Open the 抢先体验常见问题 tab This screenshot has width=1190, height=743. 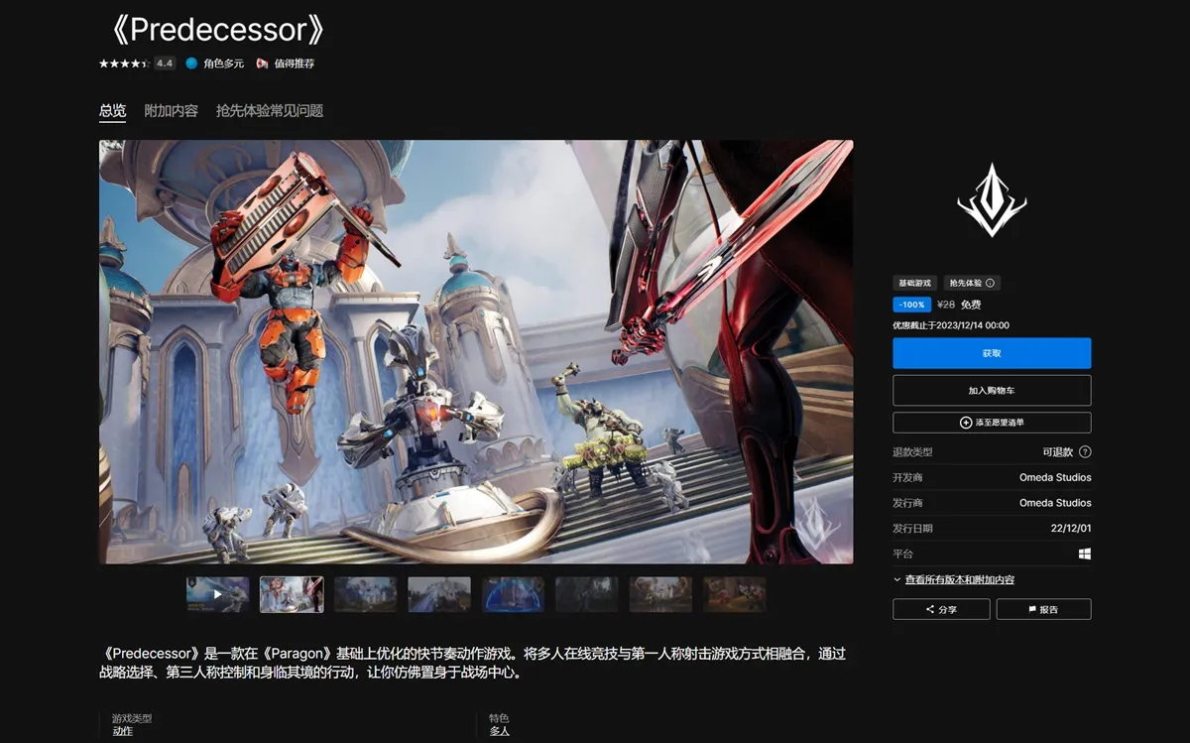[x=270, y=111]
